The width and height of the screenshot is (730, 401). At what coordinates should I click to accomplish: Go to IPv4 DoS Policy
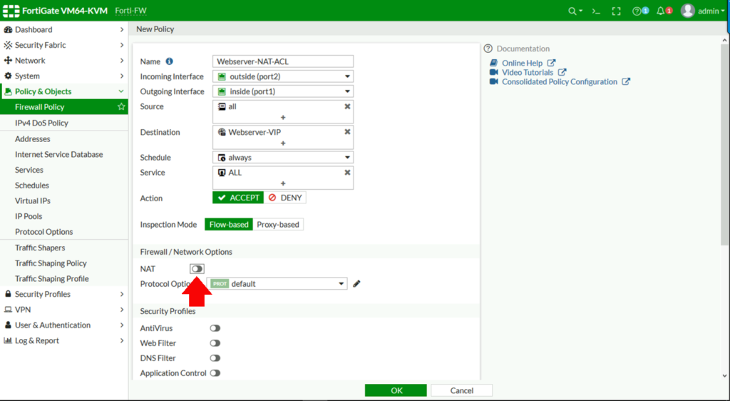click(x=41, y=123)
